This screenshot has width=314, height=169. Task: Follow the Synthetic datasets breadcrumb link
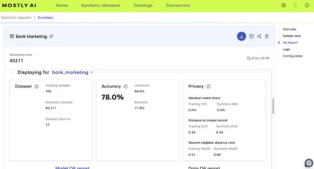coord(16,17)
